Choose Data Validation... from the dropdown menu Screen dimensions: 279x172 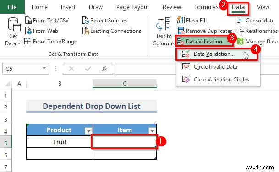click(217, 54)
